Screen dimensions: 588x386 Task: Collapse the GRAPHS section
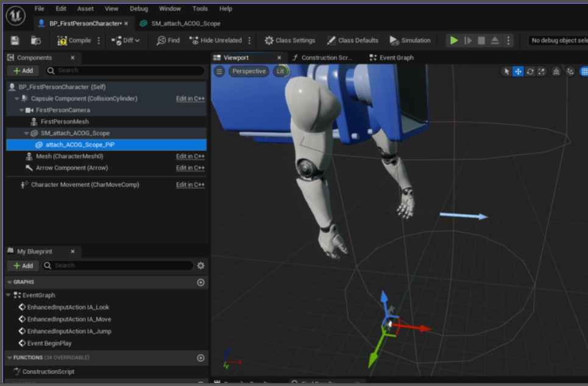coord(9,282)
